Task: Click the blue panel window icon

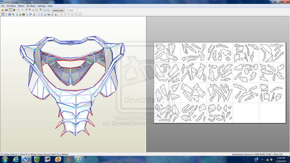Action: click(x=10, y=14)
